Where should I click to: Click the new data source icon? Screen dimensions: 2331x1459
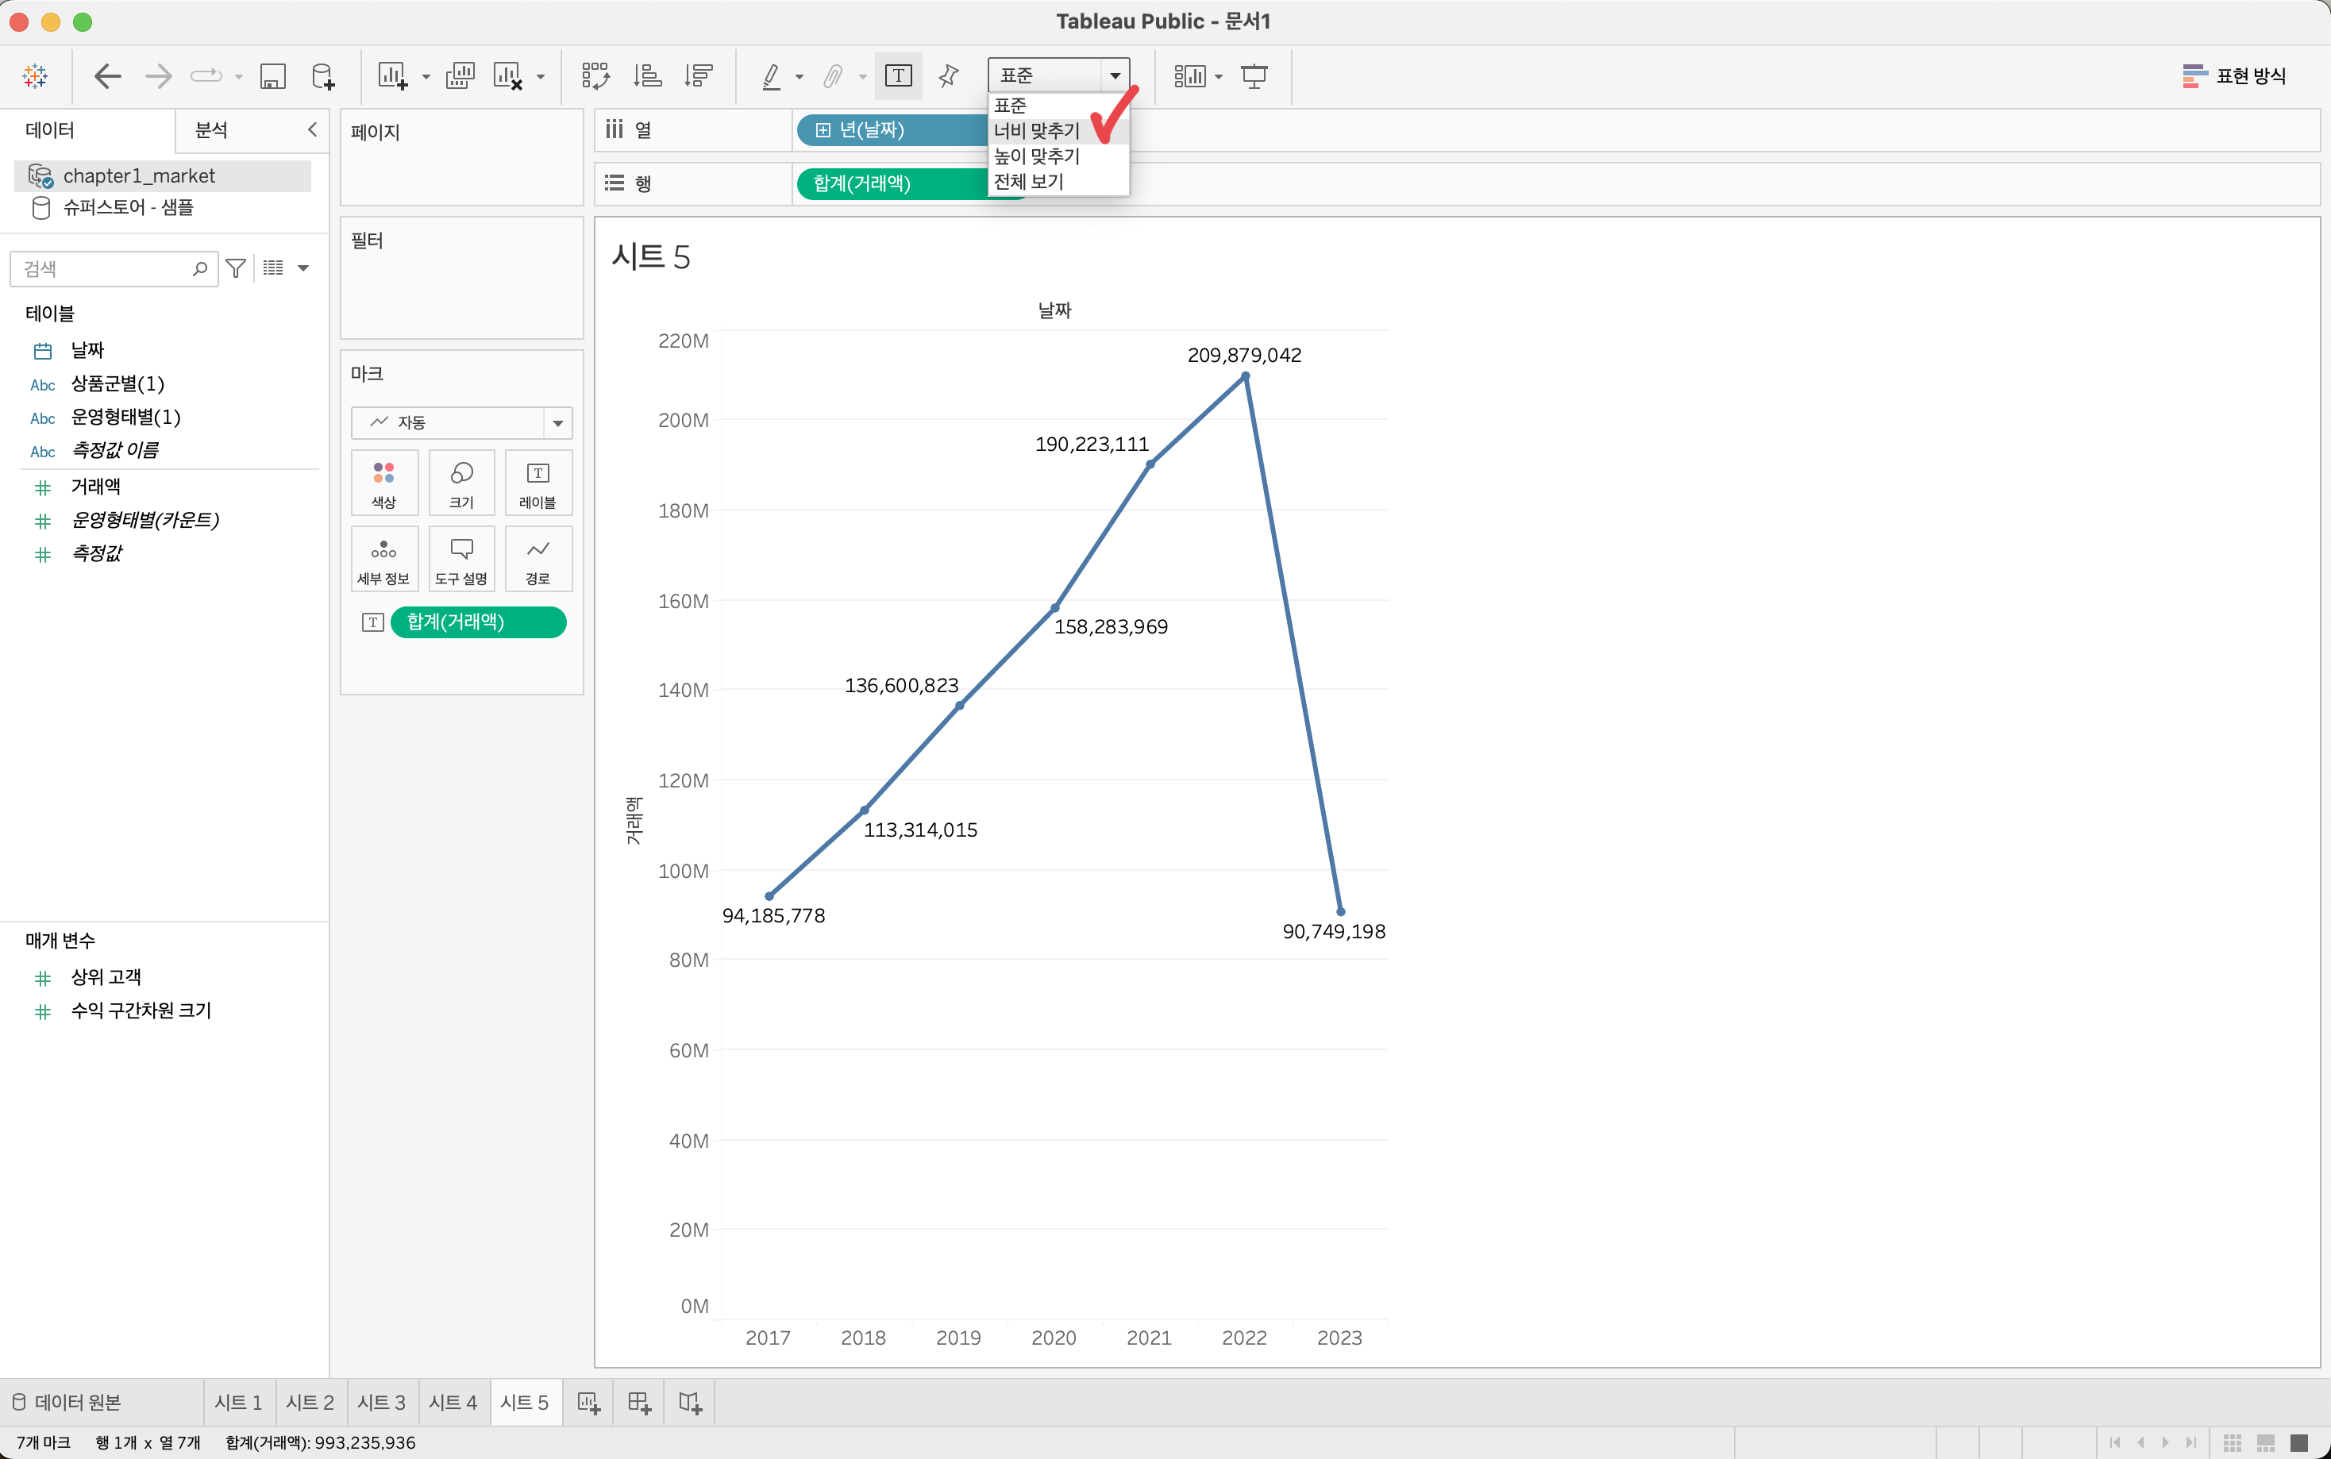(x=323, y=75)
